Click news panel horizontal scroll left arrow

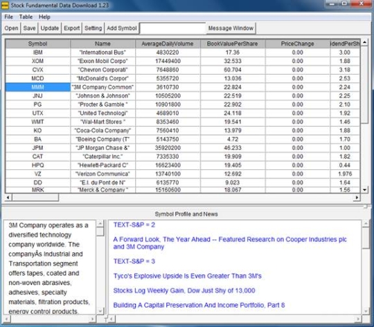(112, 319)
